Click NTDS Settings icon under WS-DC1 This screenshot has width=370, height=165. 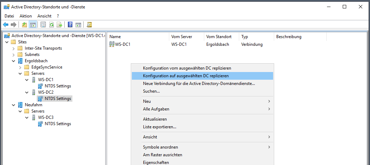click(41, 86)
